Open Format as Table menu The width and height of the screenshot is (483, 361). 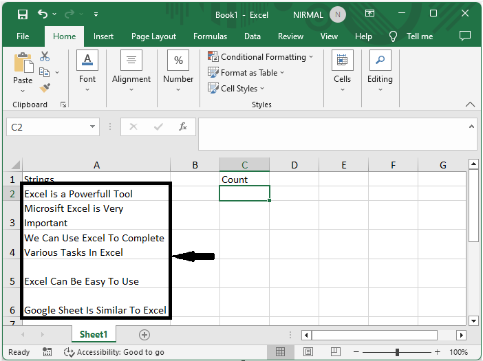246,73
